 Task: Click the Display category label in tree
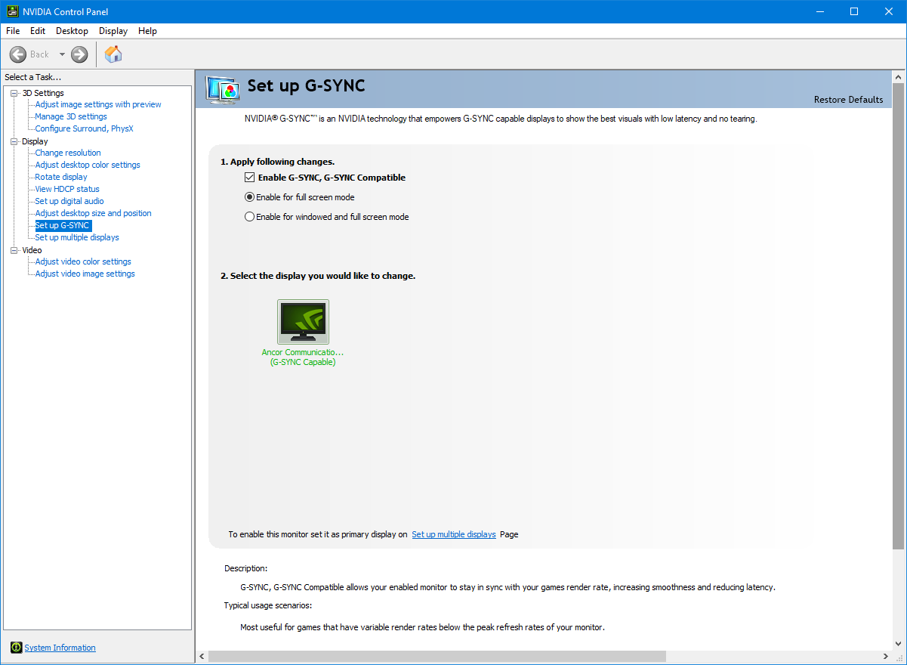coord(35,141)
